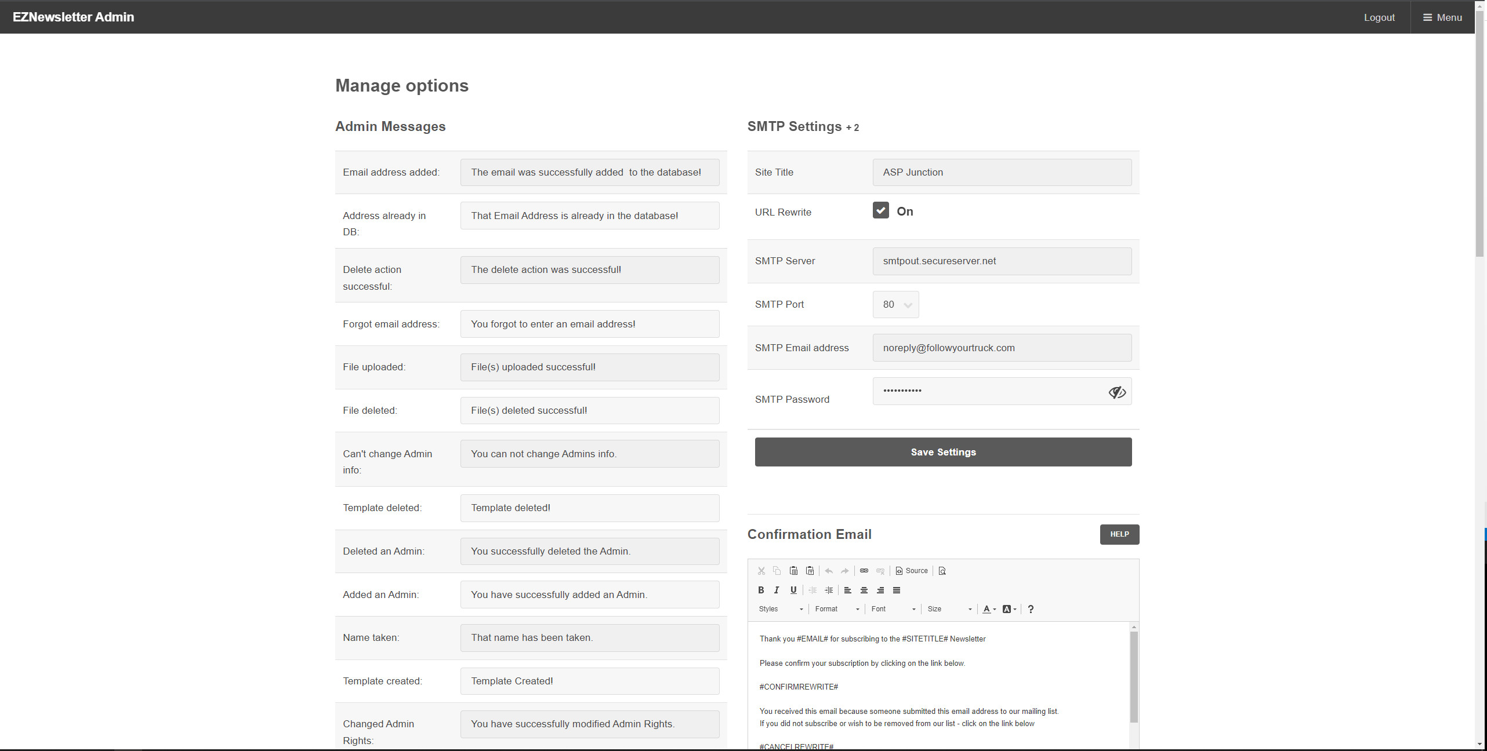1487x751 pixels.
Task: Expand the Styles dropdown
Action: pos(781,609)
